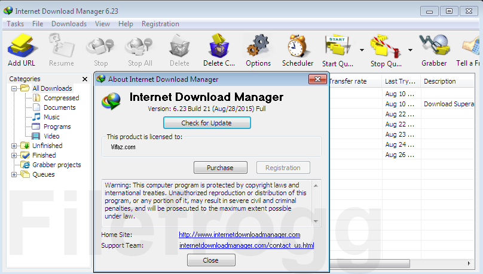Sort by the Transfer rate column header
Screen dimensions: 483x274
(x=355, y=81)
